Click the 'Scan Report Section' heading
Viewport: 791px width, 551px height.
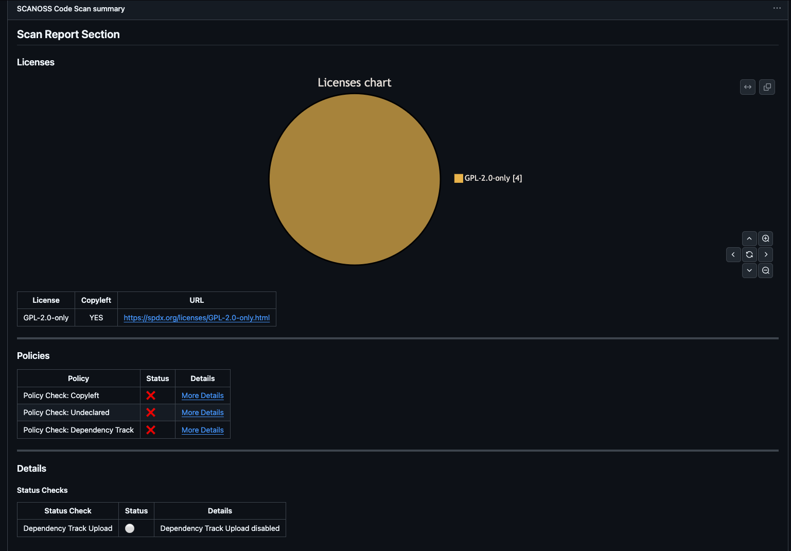click(x=68, y=35)
